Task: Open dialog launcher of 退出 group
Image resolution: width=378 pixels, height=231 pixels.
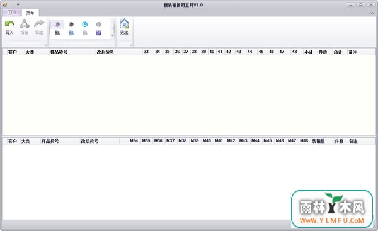Action: tap(131, 45)
